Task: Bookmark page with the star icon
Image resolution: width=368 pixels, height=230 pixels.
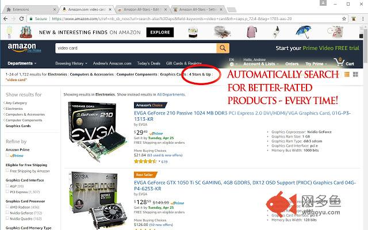Action: [344, 19]
